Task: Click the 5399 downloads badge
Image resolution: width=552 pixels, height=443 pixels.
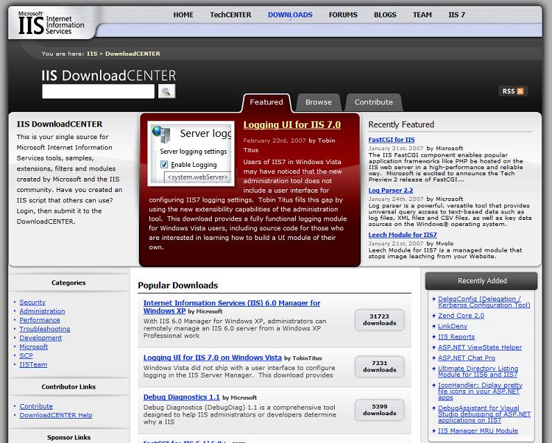Action: [380, 410]
